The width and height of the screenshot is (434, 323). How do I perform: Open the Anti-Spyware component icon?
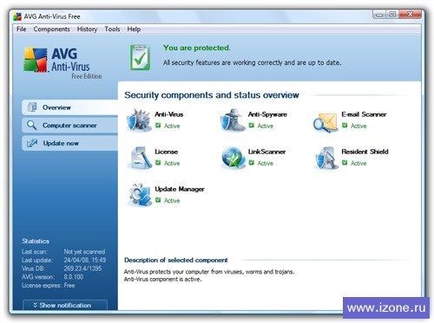click(233, 120)
